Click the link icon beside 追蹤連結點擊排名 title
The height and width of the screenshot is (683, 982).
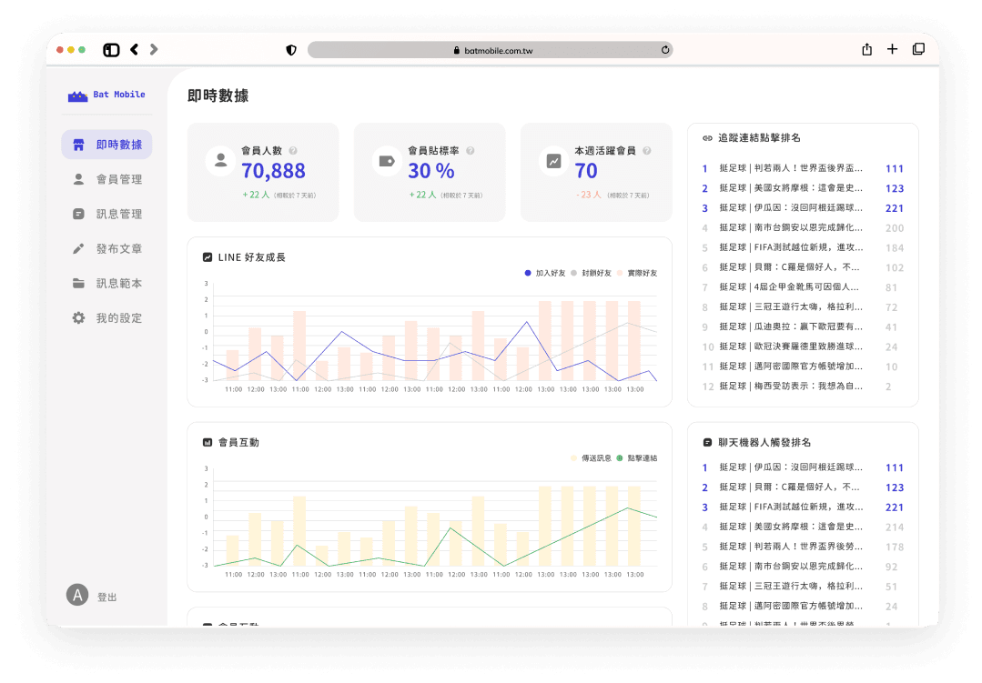707,137
